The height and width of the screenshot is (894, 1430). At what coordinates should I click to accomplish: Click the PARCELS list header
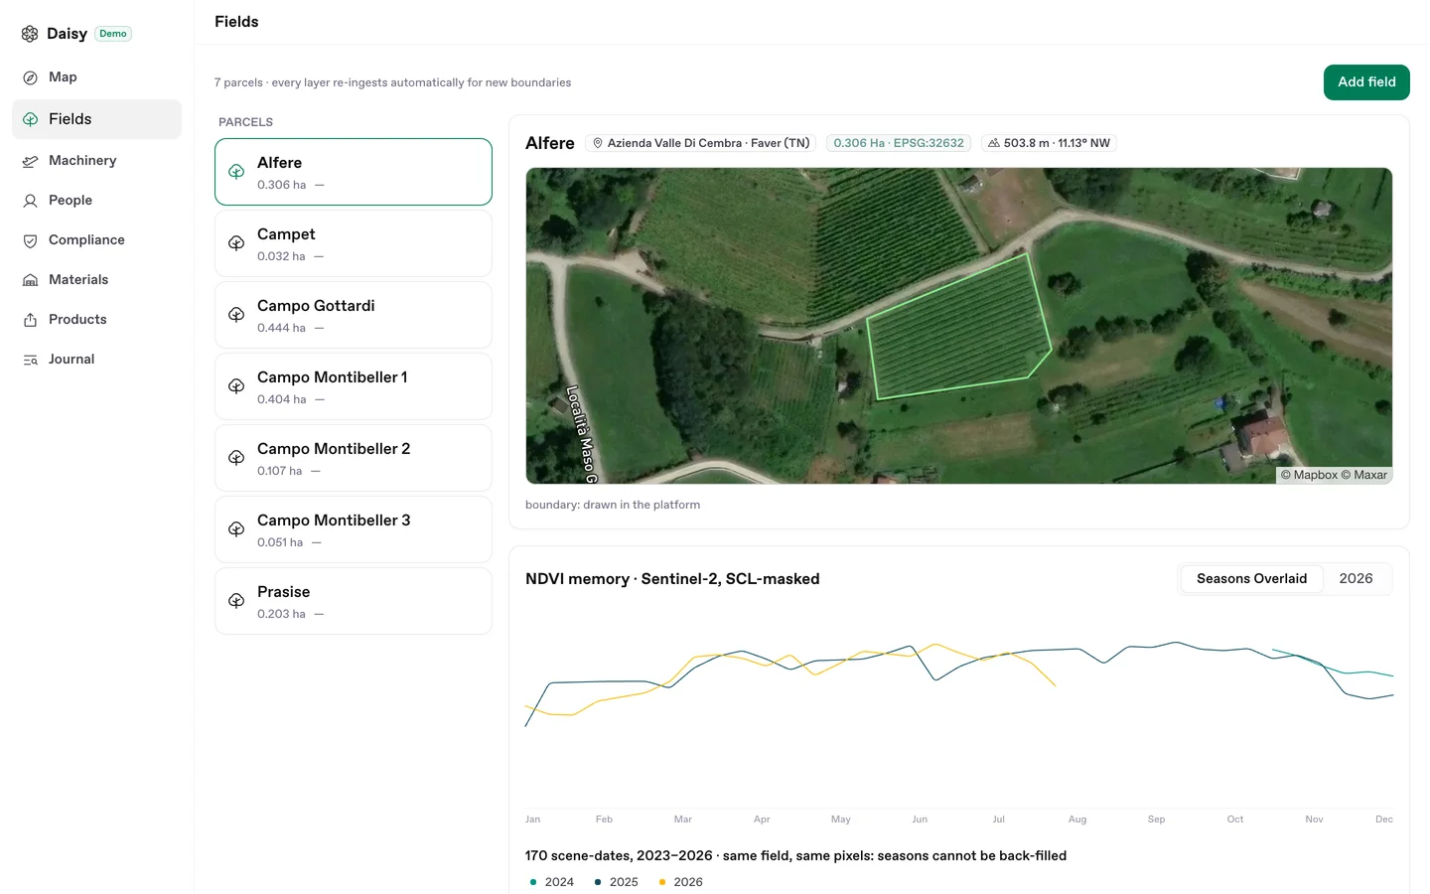point(245,122)
